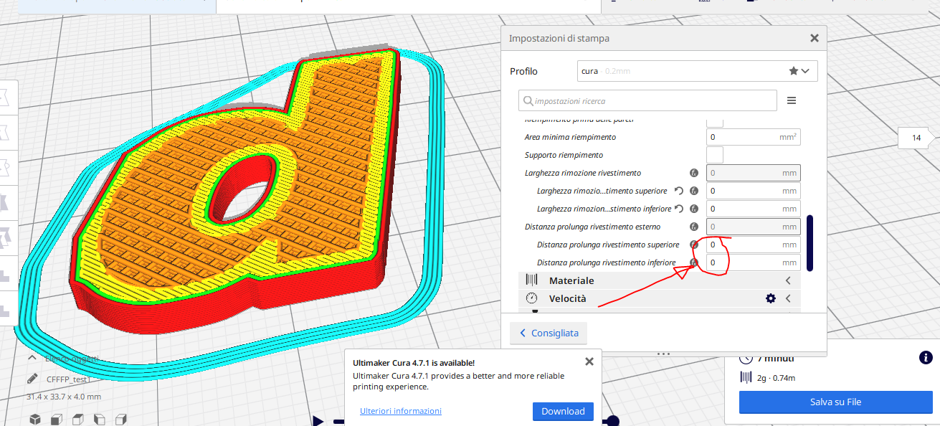Click the hamburger menu for setting visibility

click(792, 101)
